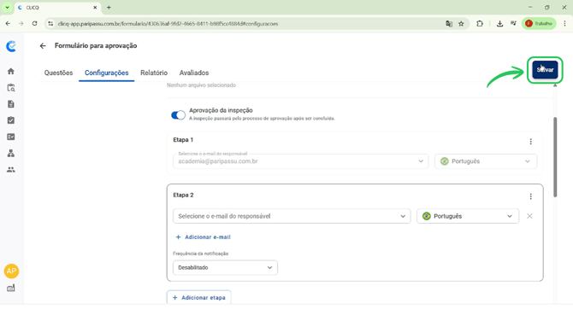573x321 pixels.
Task: Open the tab search dropdown arrow
Action: (8, 8)
